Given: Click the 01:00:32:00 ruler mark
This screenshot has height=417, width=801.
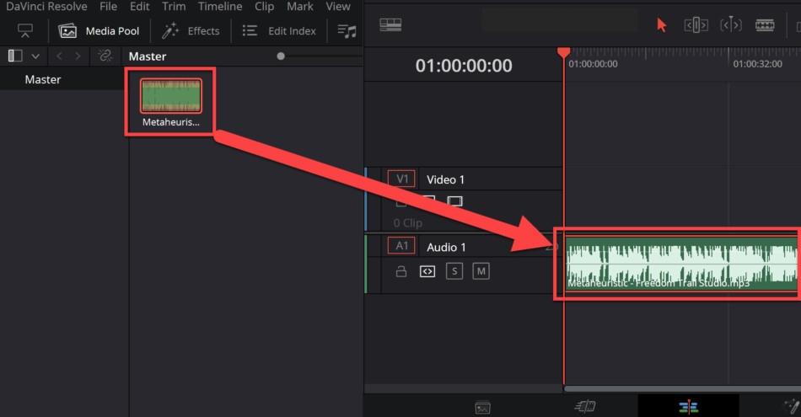Looking at the screenshot, I should [x=757, y=64].
